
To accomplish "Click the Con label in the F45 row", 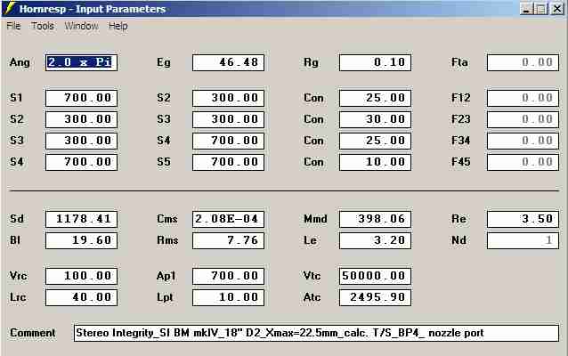I will [313, 162].
